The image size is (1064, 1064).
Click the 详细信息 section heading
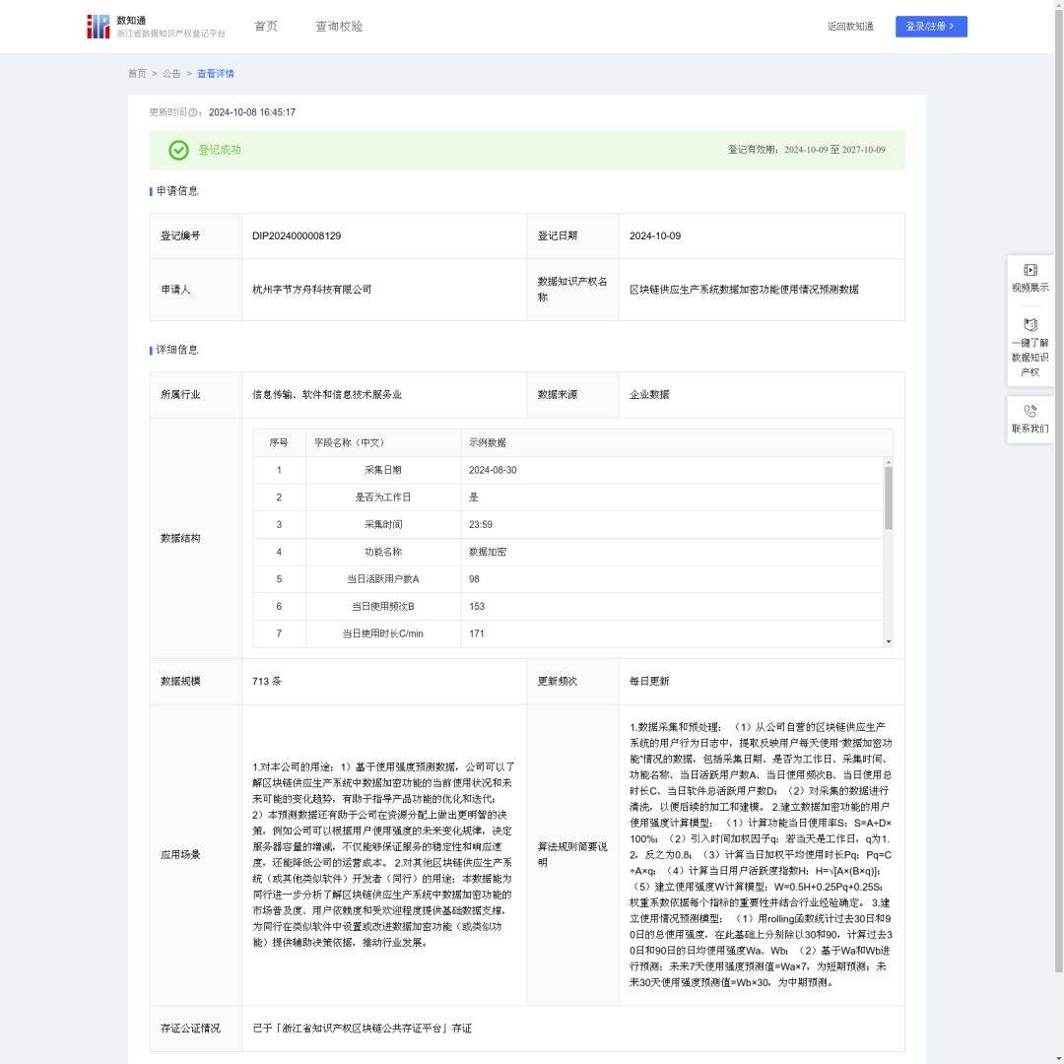[x=177, y=350]
